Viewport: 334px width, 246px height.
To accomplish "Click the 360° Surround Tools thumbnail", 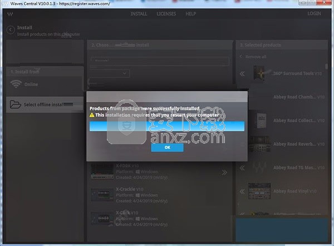I will tap(259, 73).
